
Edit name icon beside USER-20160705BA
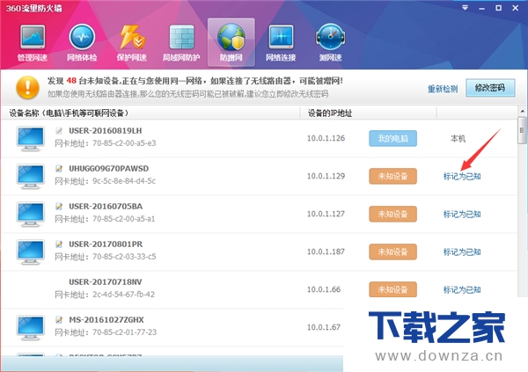59,206
